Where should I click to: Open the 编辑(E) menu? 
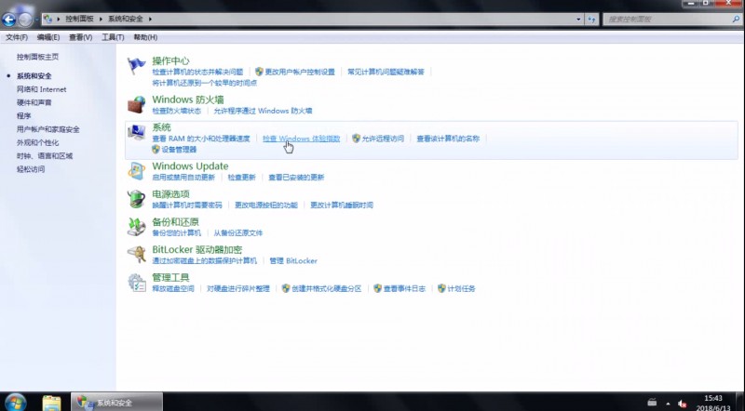(48, 37)
